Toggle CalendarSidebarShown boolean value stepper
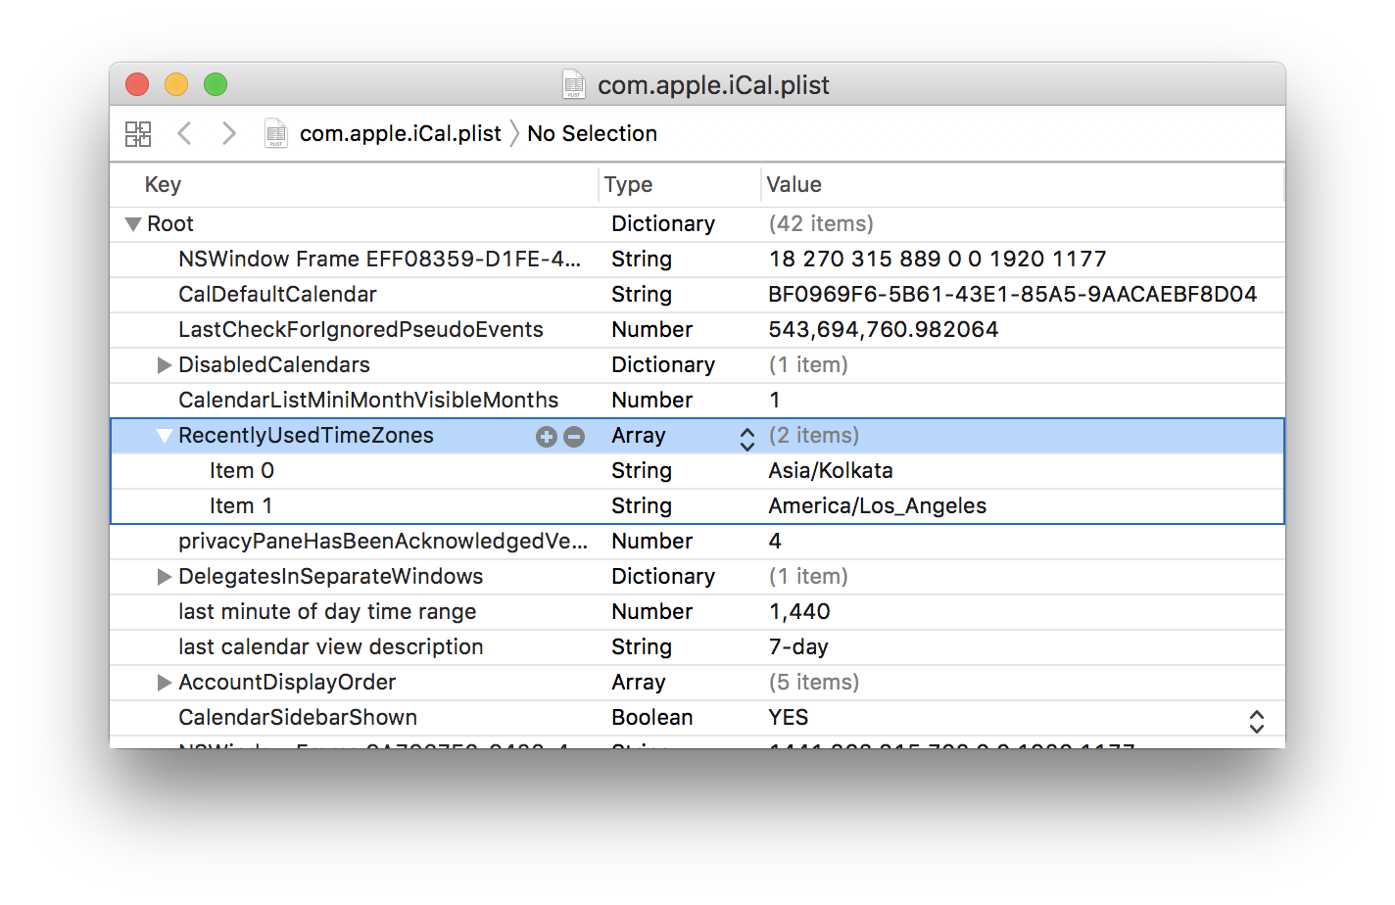Screen dimensions: 1395x905 [1256, 720]
